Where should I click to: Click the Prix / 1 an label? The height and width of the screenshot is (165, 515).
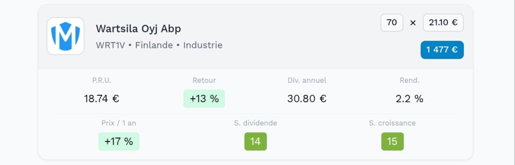click(x=119, y=123)
